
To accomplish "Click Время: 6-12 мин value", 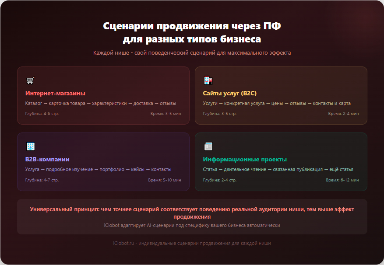I will tap(342, 180).
